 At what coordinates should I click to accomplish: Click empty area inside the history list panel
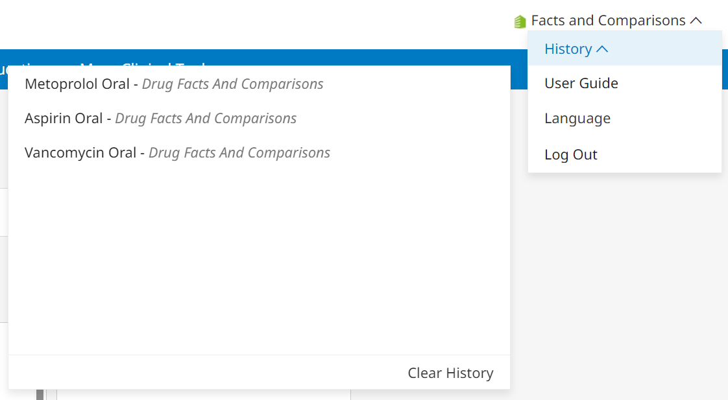pos(260,259)
